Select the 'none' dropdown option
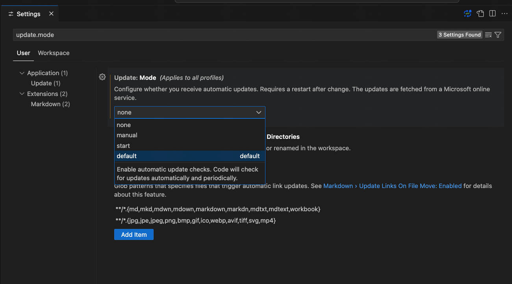The width and height of the screenshot is (512, 284). click(124, 125)
